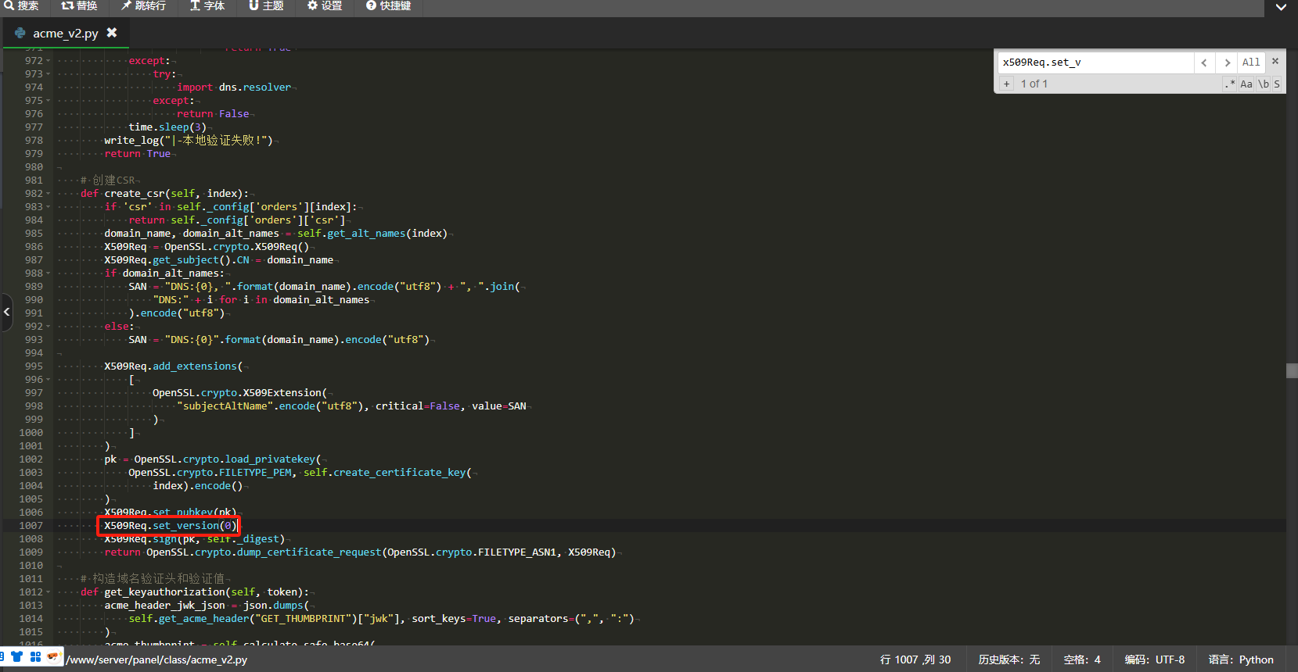
Task: Open the 跳转行 (go to line) tool
Action: tap(143, 5)
